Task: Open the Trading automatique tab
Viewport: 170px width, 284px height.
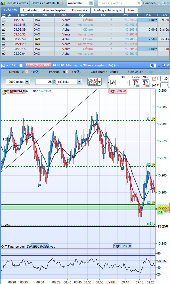Action: 107,10
